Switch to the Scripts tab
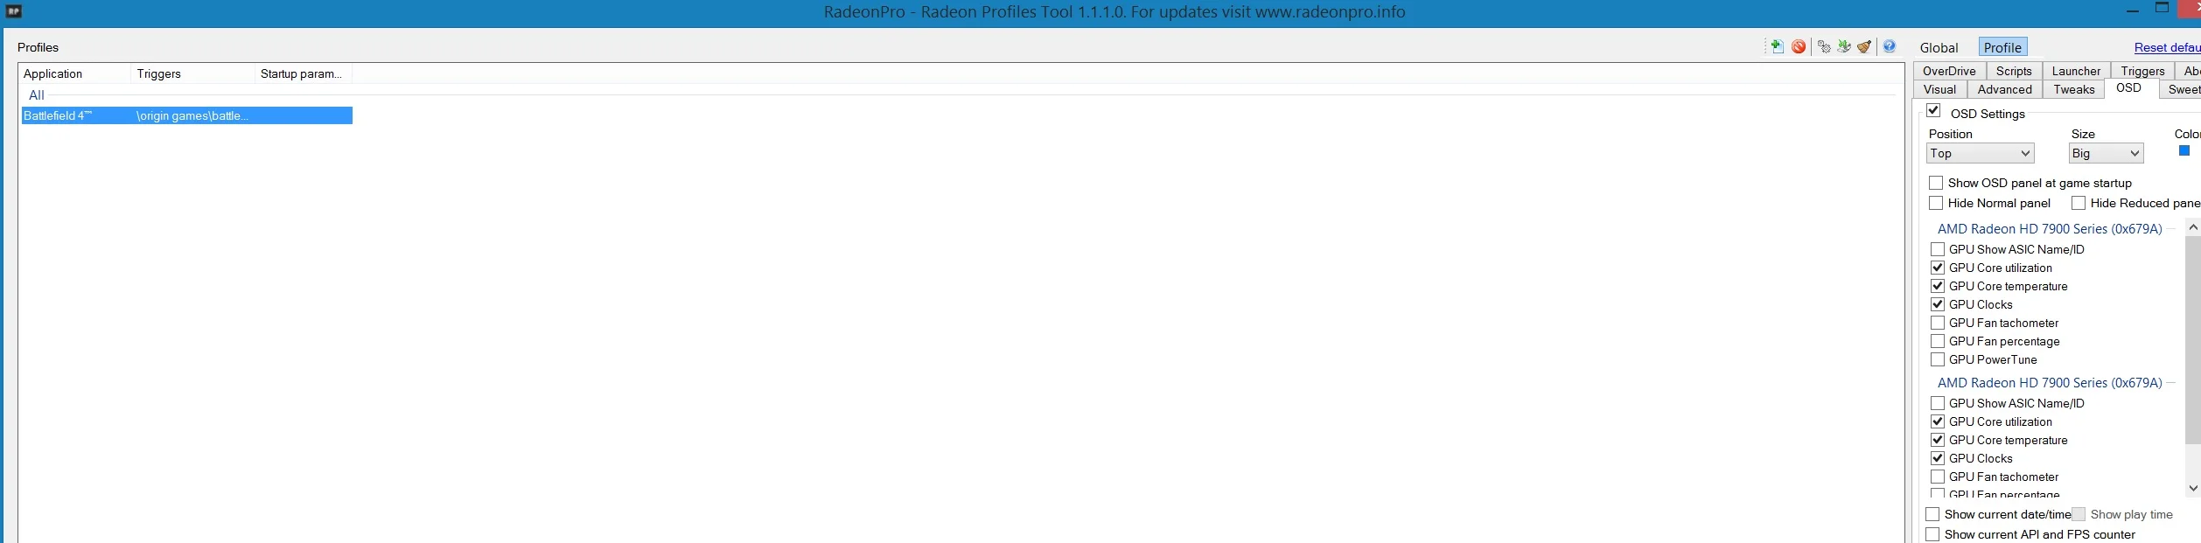 point(2014,71)
